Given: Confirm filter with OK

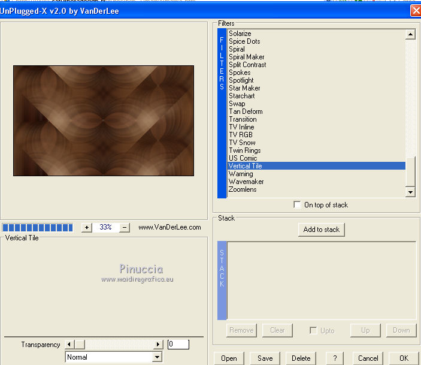Looking at the screenshot, I should point(404,358).
